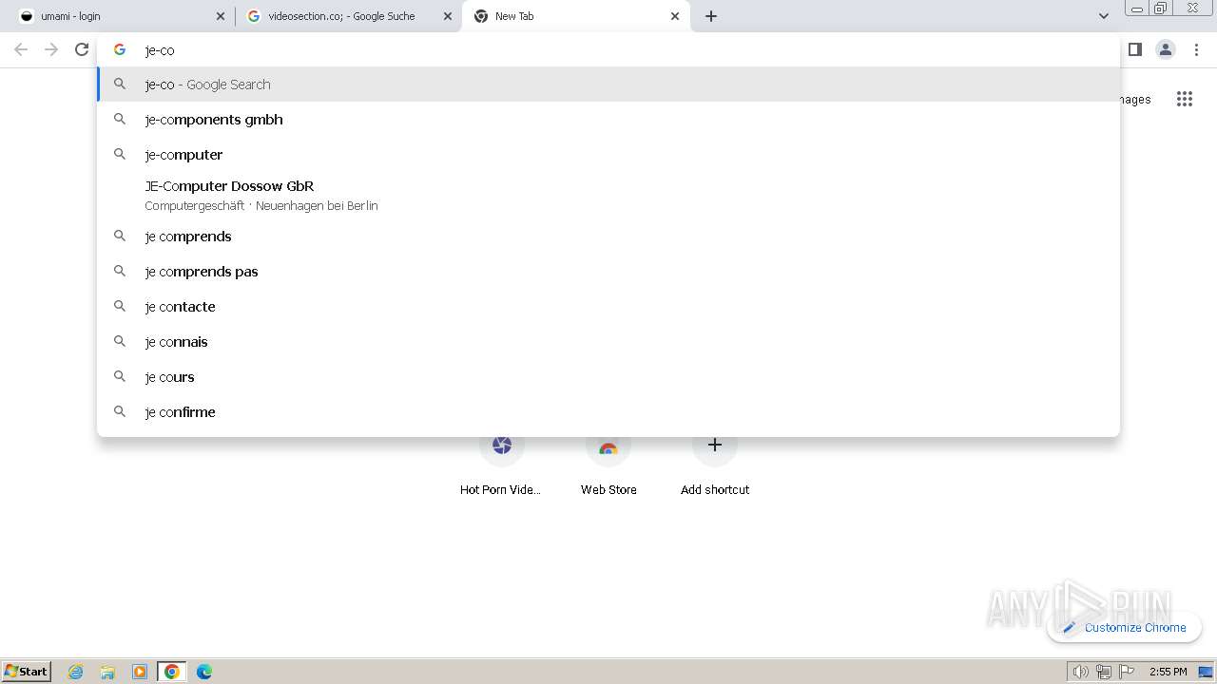Click the Chrome taskbar icon
The height and width of the screenshot is (684, 1217).
(172, 672)
